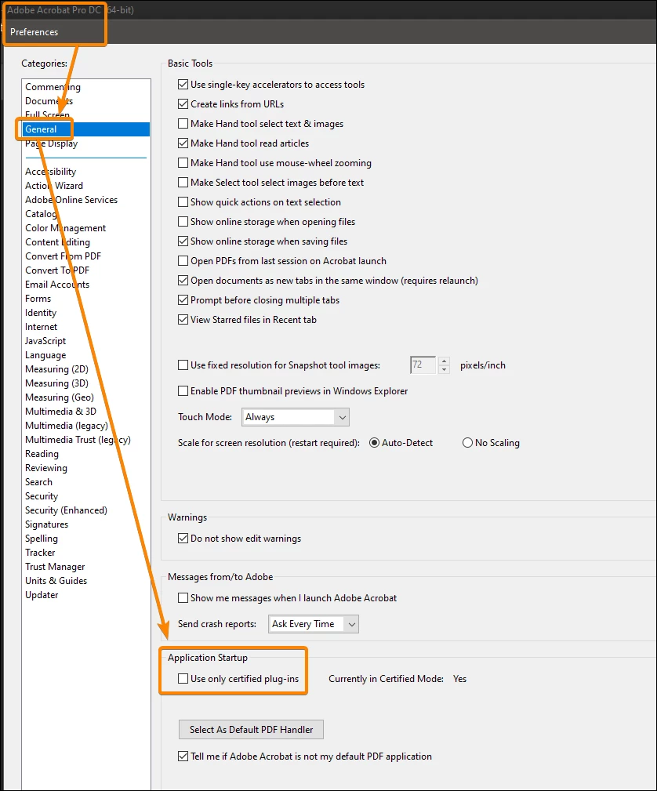Viewport: 657px width, 791px height.
Task: Select Adobe Online Services category
Action: (x=85, y=200)
